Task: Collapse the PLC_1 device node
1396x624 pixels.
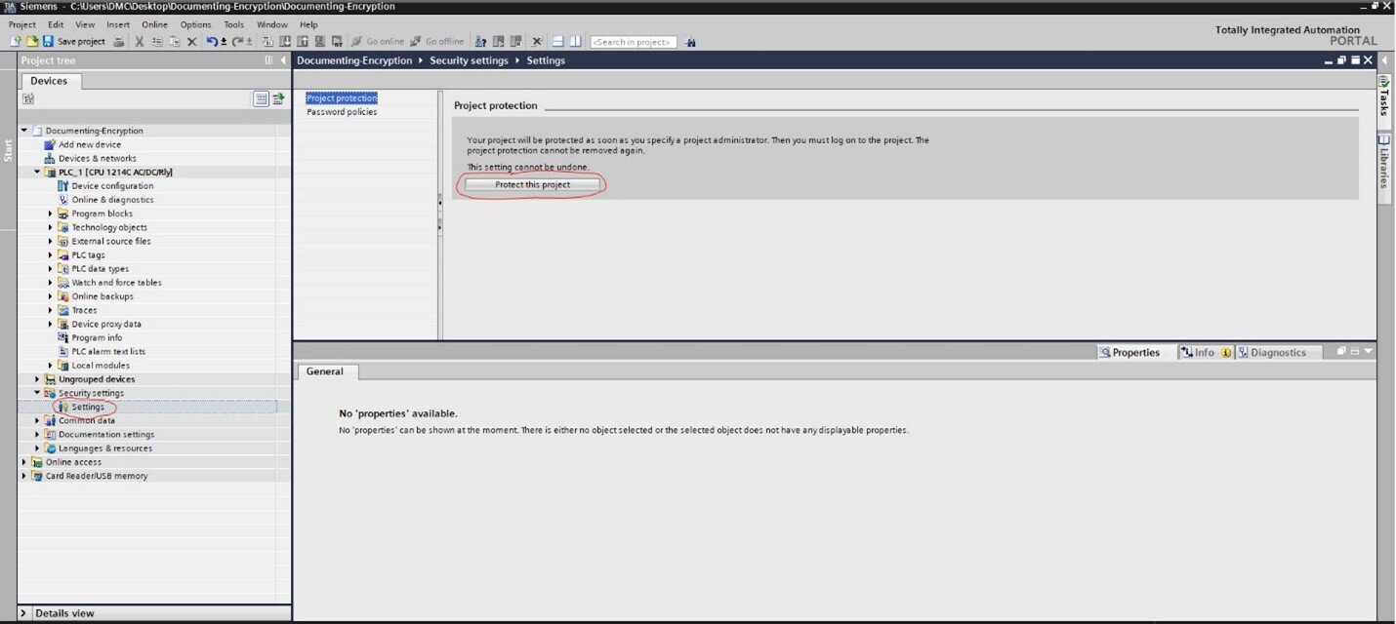Action: pos(38,172)
